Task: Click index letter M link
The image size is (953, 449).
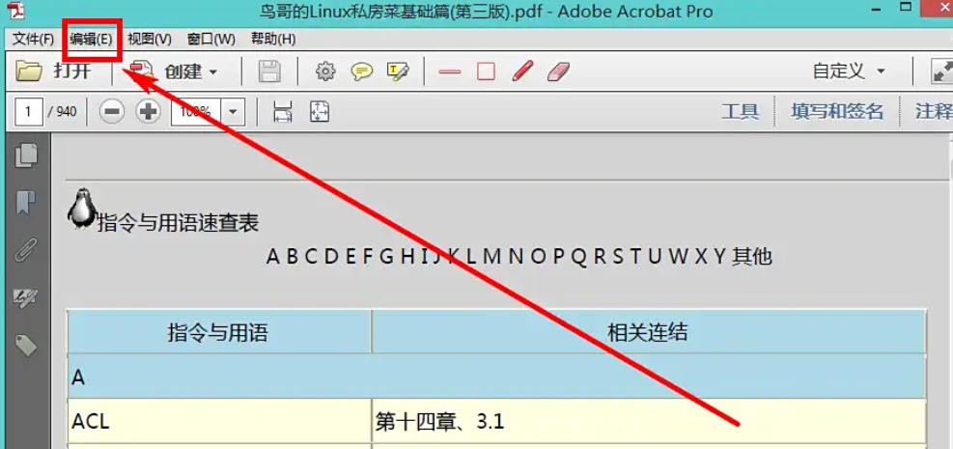Action: point(491,257)
